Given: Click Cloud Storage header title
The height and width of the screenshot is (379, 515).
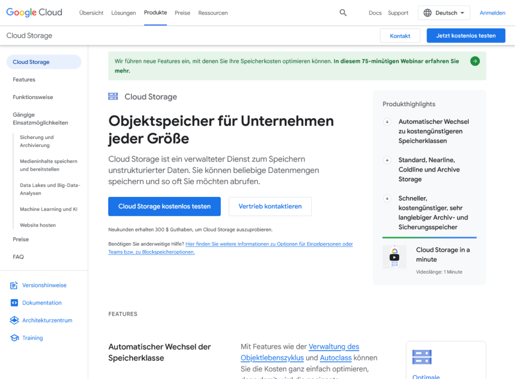Looking at the screenshot, I should click(x=29, y=36).
